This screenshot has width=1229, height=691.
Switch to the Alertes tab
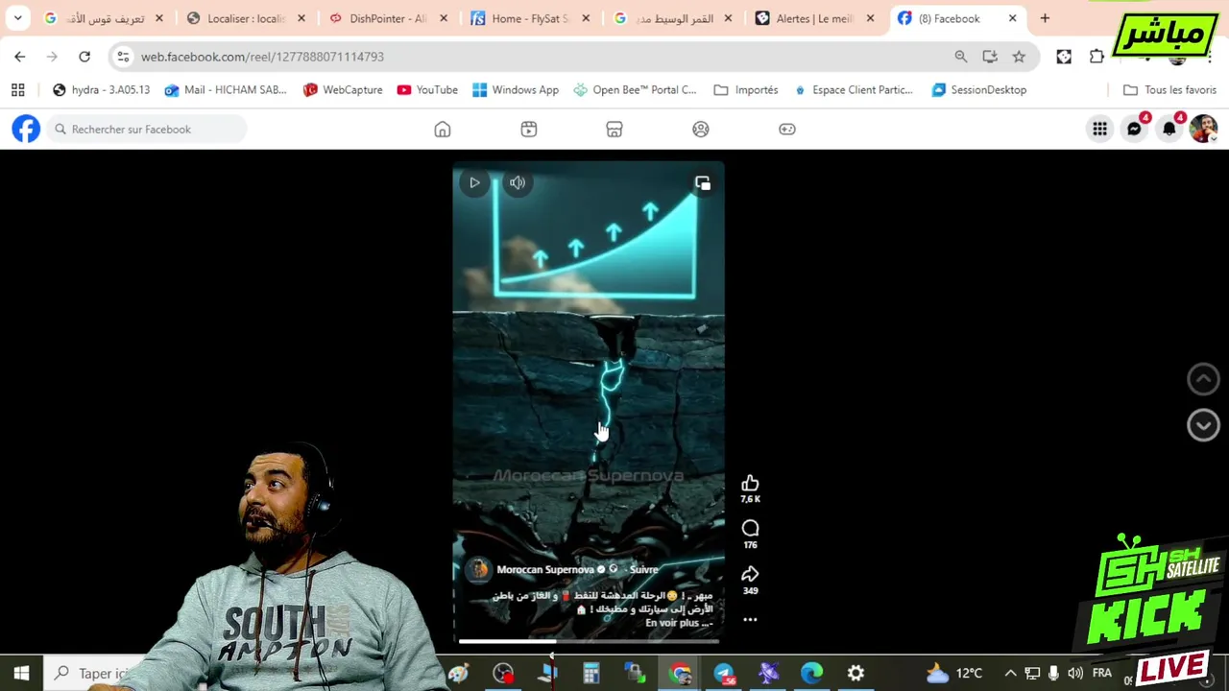tap(814, 18)
